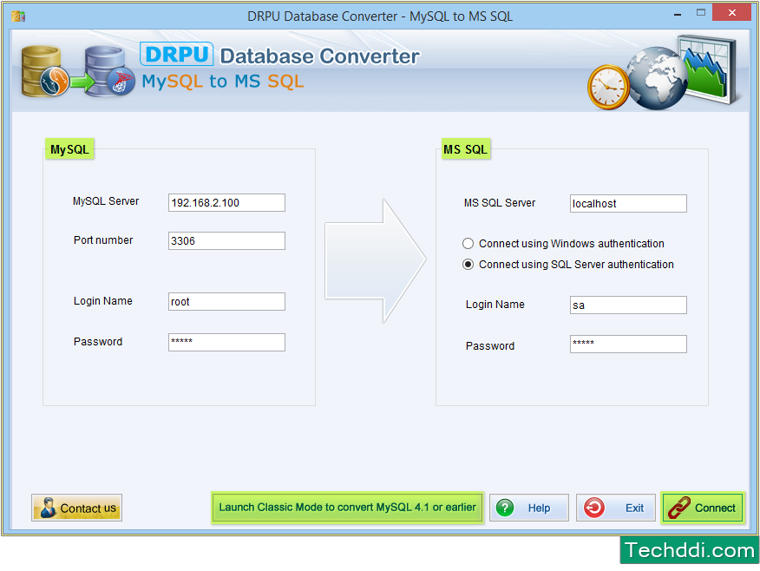Focus the MySQL Login Name field showing root
760x571 pixels.
tap(226, 301)
